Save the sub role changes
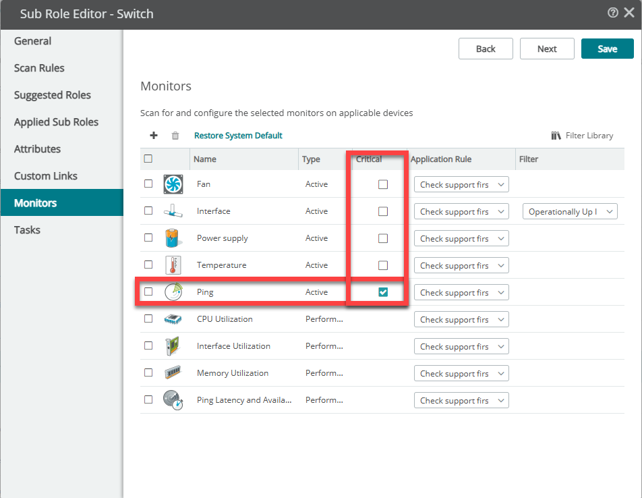 coord(607,49)
